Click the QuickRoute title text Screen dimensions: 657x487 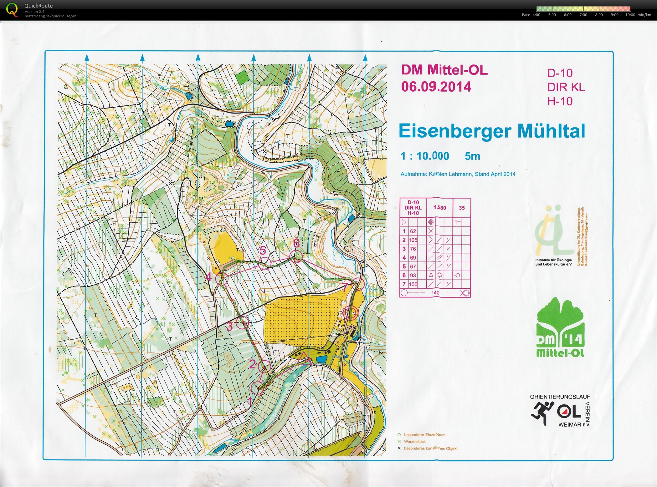38,6
